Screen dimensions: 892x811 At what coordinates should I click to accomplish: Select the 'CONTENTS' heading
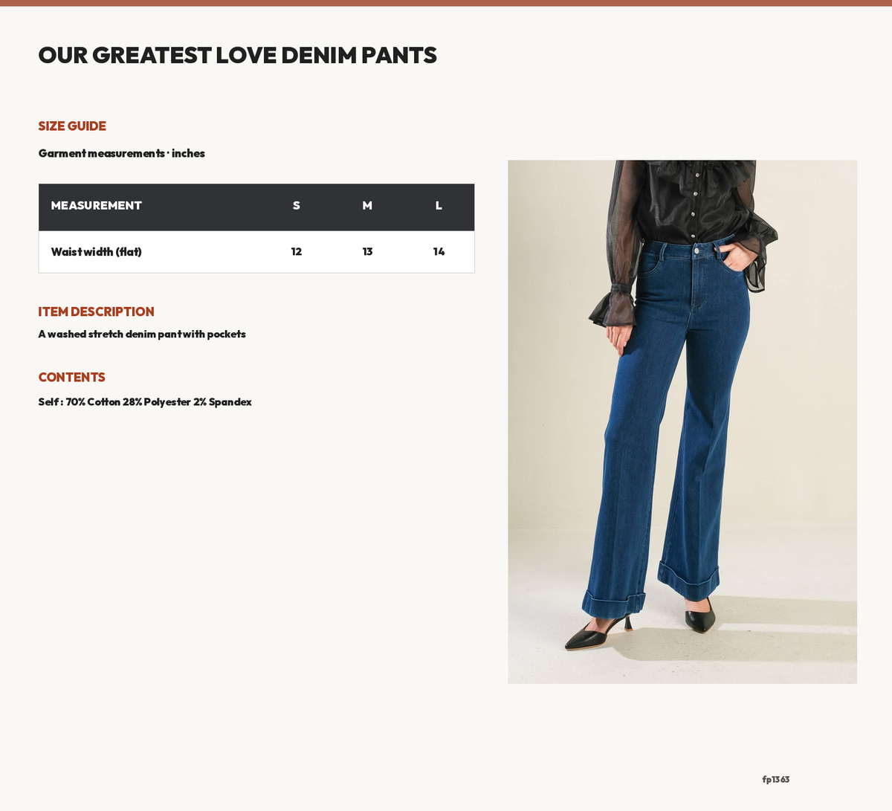click(71, 378)
